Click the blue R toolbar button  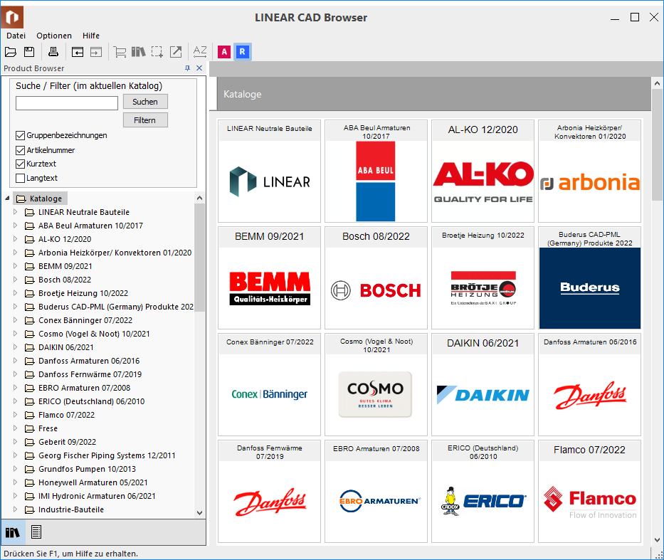(242, 52)
